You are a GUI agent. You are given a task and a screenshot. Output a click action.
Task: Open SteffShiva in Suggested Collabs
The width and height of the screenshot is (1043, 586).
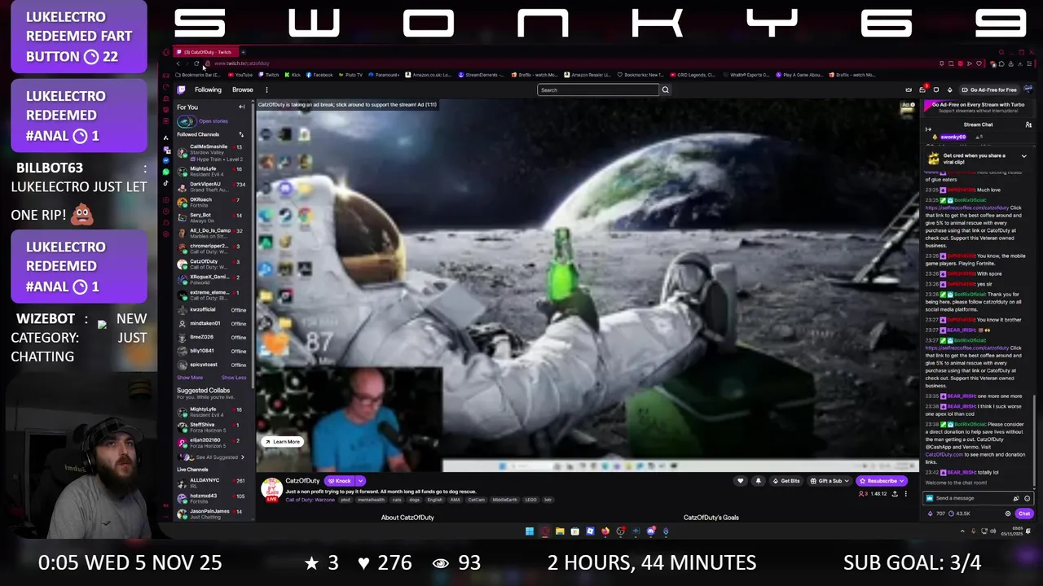[x=212, y=427]
